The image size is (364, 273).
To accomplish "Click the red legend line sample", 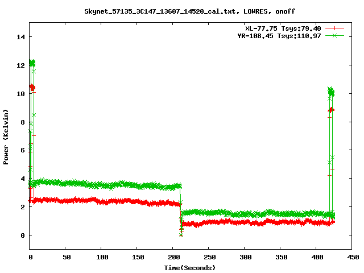I will (x=334, y=28).
